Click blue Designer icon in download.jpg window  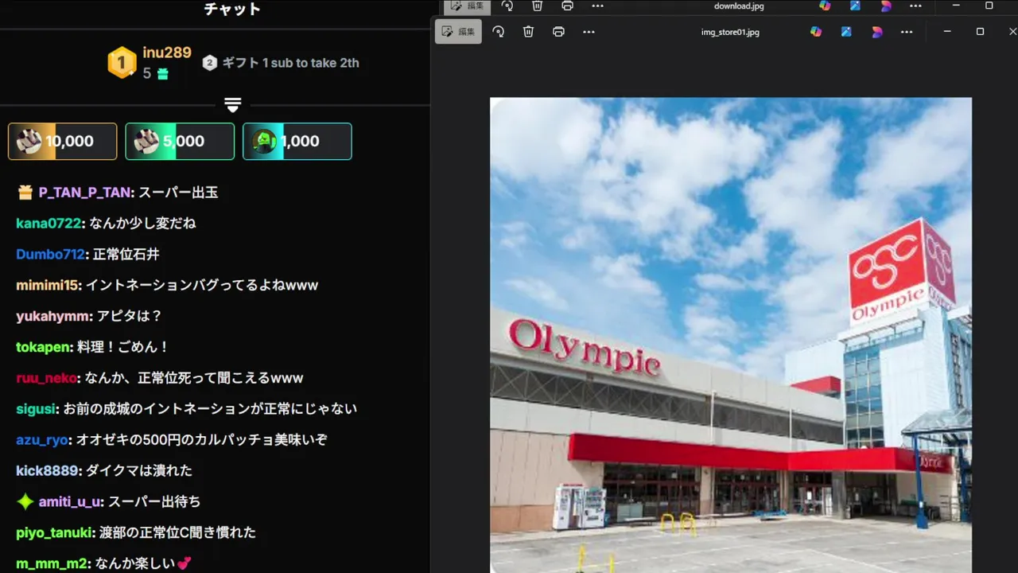855,6
